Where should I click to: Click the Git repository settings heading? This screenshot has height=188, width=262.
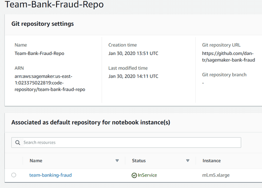(43, 24)
